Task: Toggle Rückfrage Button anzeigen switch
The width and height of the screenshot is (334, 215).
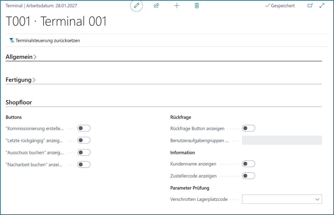Action: coord(248,128)
